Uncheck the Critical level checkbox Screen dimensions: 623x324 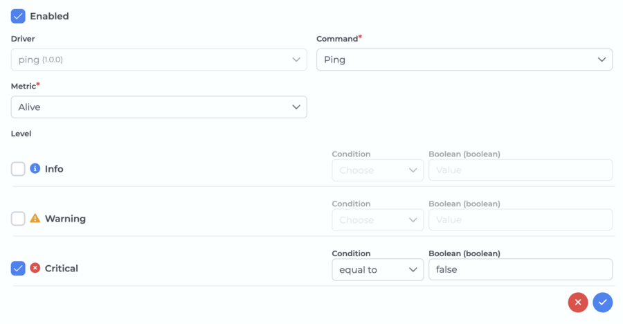(x=18, y=269)
